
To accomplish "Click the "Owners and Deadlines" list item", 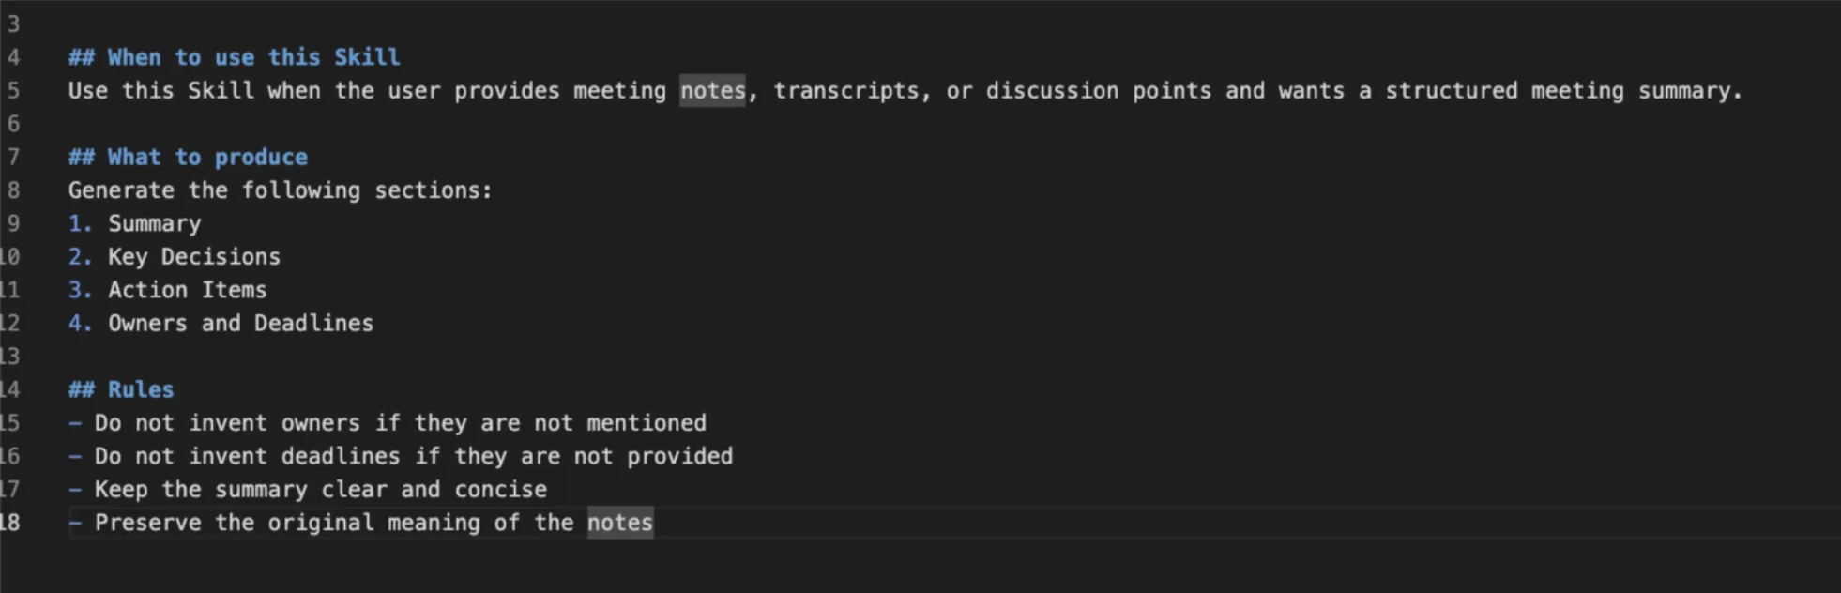I will 240,324.
